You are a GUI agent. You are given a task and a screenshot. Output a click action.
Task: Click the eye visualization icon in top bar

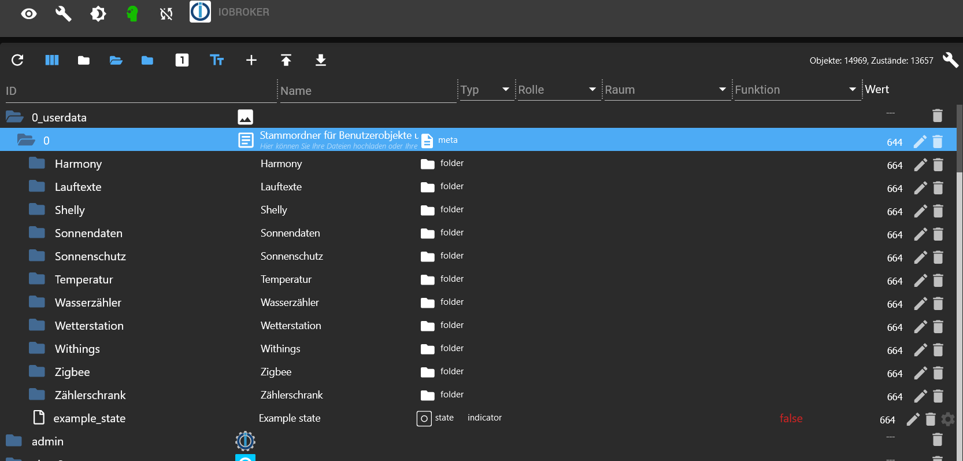[x=29, y=13]
